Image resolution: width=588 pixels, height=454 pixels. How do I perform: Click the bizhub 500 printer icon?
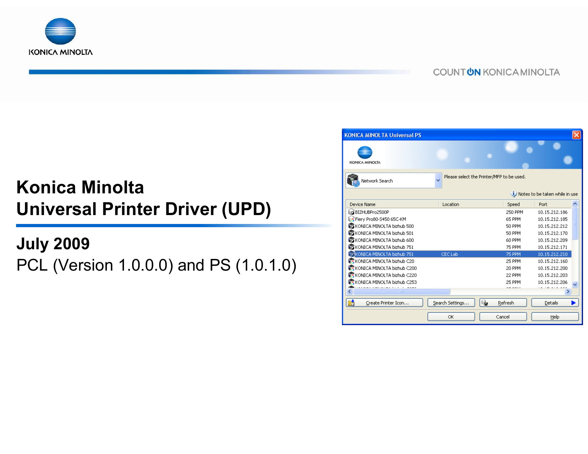[x=351, y=226]
